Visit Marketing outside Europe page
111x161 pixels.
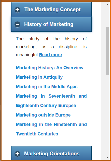pos(43,115)
